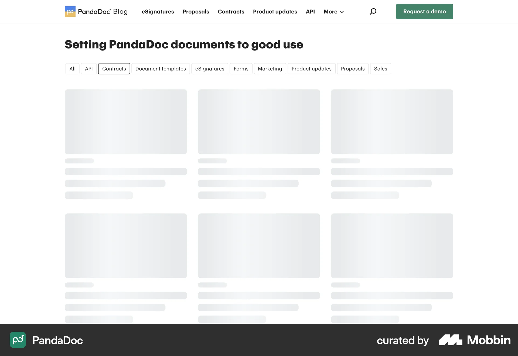Filter articles by Sales category
The image size is (518, 356).
(x=380, y=69)
